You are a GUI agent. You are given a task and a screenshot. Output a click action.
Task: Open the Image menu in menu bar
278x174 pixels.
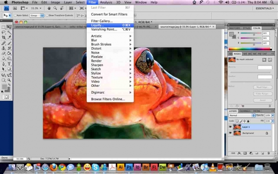pyautogui.click(x=55, y=2)
